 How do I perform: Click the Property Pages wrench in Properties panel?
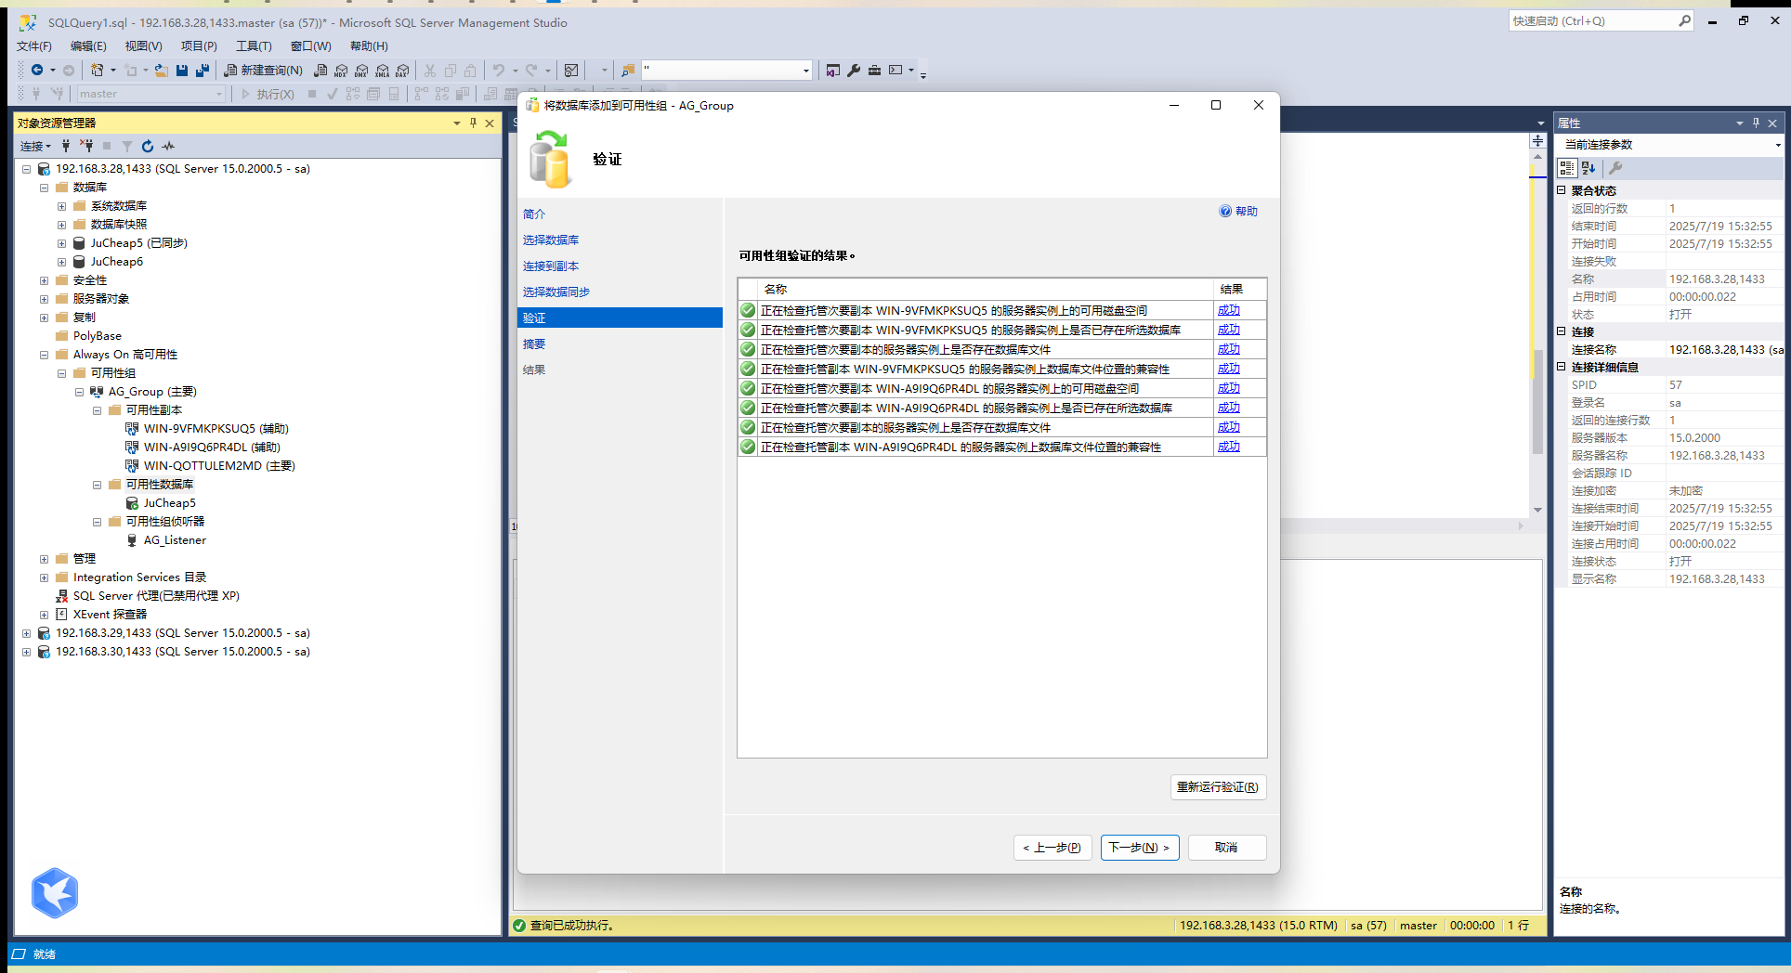[1615, 168]
